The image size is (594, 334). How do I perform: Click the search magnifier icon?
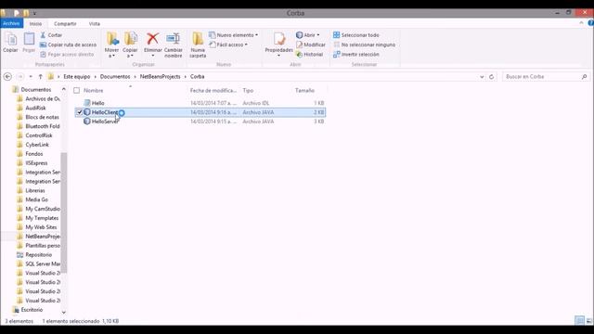(584, 76)
